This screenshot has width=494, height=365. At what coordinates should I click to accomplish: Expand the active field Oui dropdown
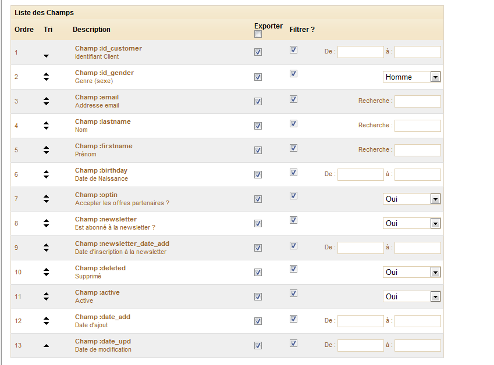click(x=411, y=296)
